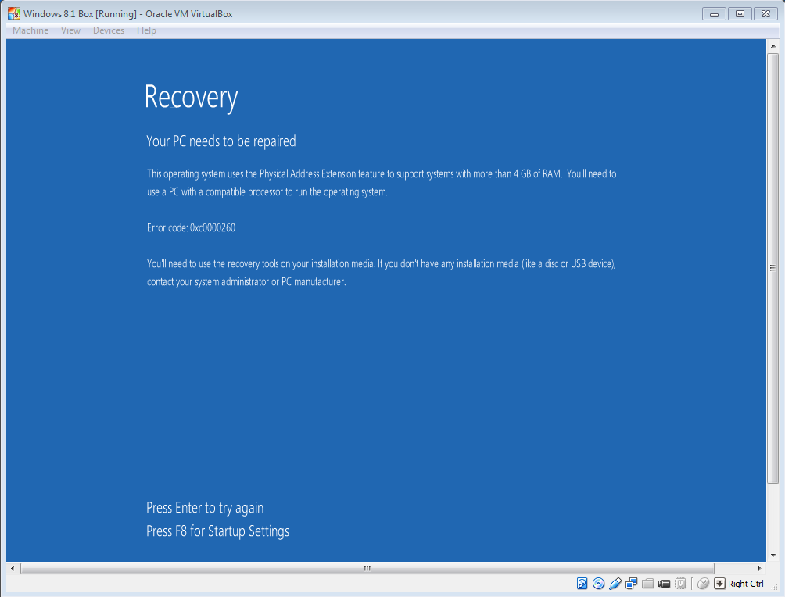
Task: Open the shared folders status icon
Action: click(x=648, y=584)
